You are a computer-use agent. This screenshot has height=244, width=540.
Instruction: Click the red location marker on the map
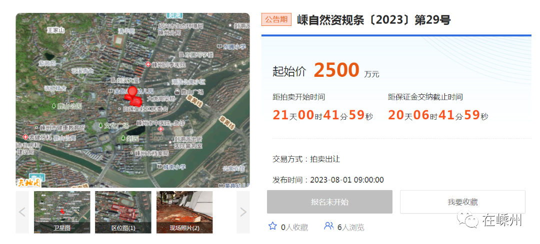132,92
